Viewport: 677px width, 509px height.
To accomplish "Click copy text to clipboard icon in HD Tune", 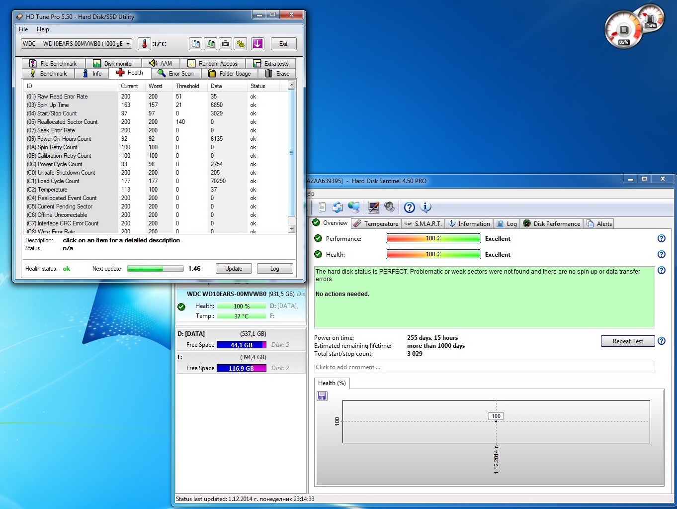I will coord(195,44).
